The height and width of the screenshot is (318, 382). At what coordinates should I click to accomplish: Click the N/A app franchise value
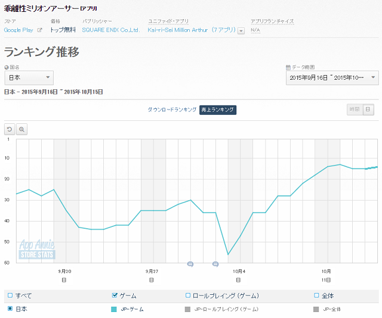click(x=255, y=30)
